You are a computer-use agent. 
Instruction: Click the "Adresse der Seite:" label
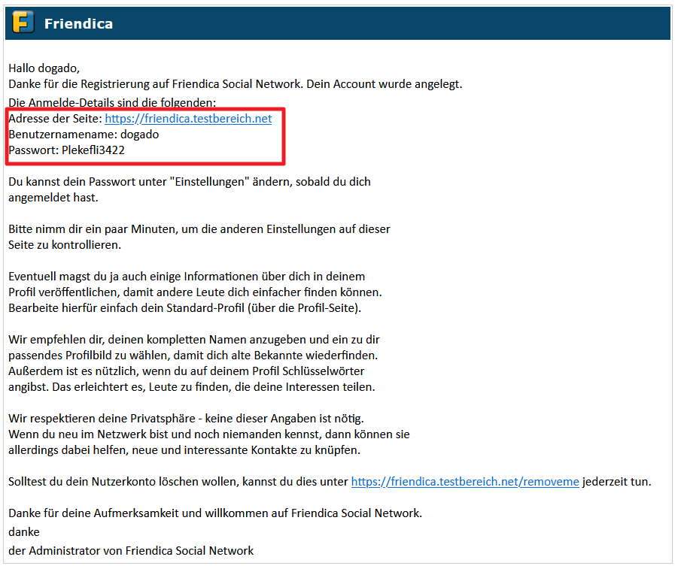tap(55, 119)
